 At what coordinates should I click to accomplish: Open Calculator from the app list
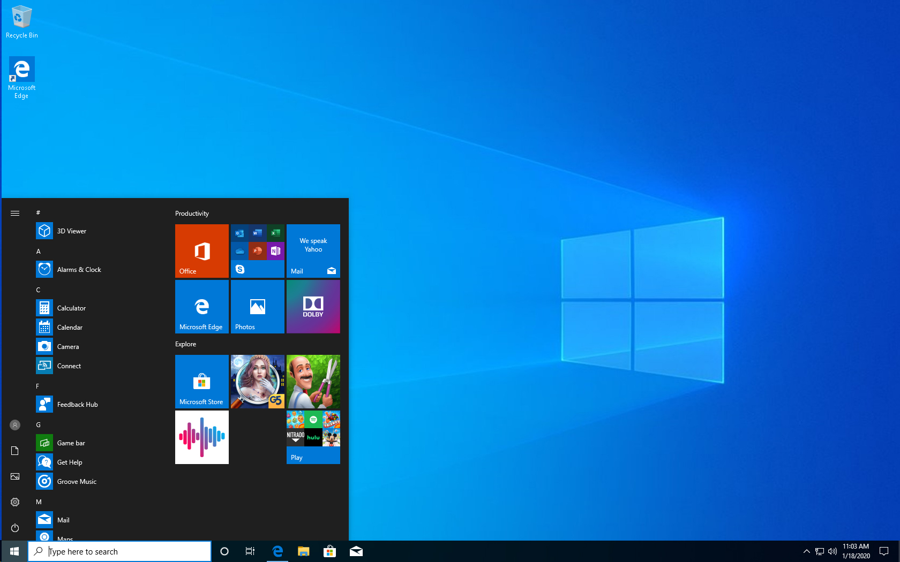click(71, 308)
